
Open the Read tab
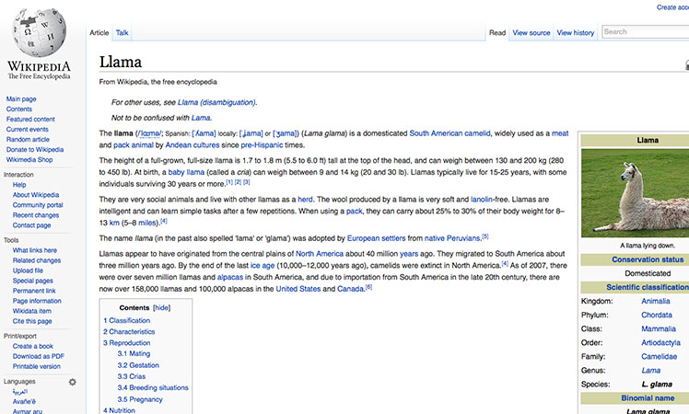coord(497,32)
